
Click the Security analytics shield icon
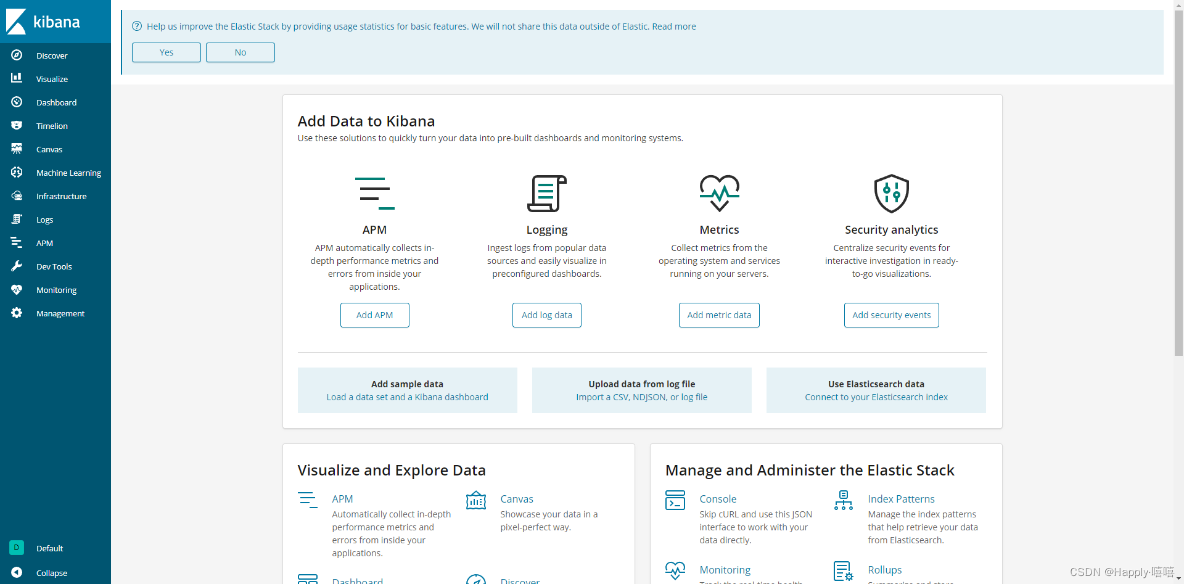pos(892,193)
